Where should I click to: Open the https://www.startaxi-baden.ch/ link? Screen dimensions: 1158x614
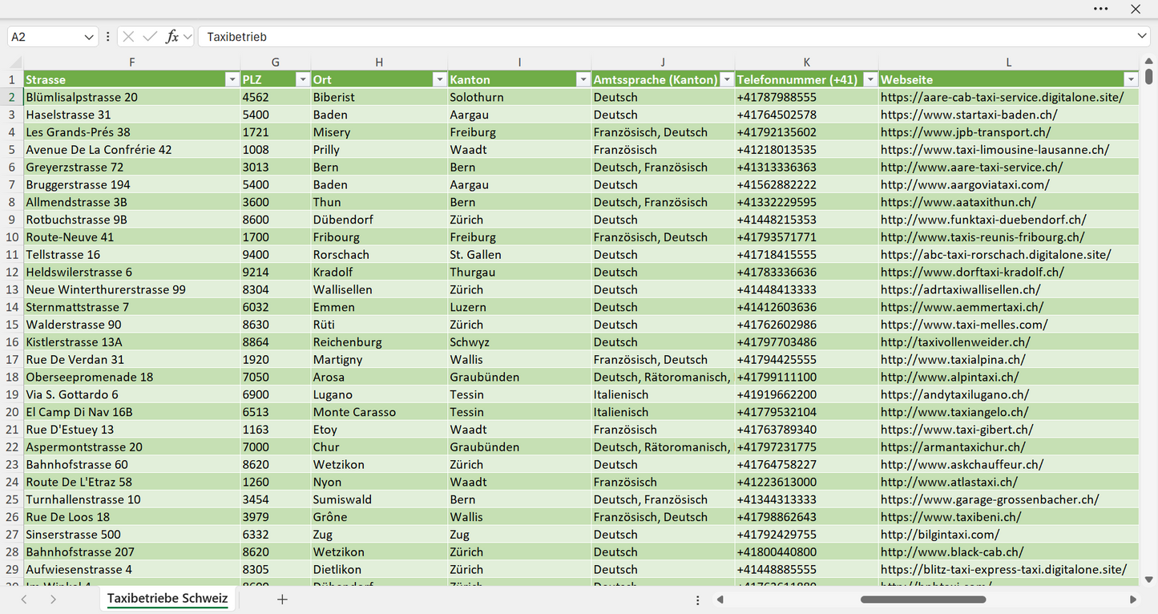tap(969, 115)
